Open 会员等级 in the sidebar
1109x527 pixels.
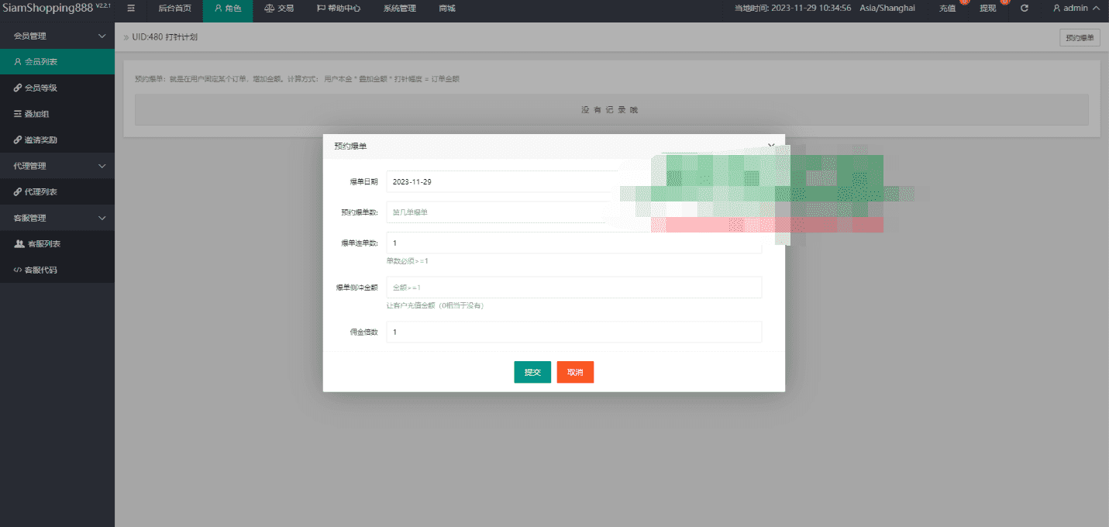40,88
